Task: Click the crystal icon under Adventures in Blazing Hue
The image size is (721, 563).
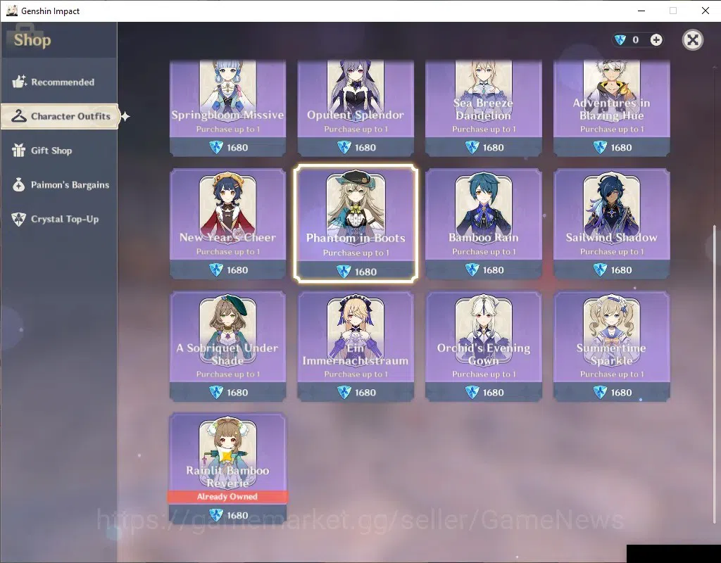Action: (x=600, y=148)
